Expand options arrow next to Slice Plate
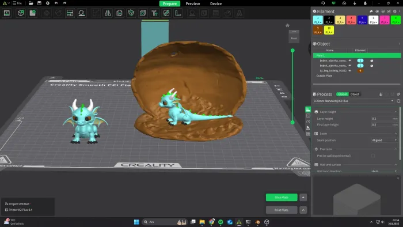This screenshot has height=227, width=403. [303, 198]
